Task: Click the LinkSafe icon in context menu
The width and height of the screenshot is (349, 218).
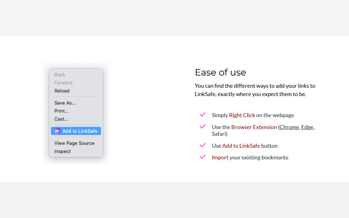Action: pyautogui.click(x=57, y=131)
